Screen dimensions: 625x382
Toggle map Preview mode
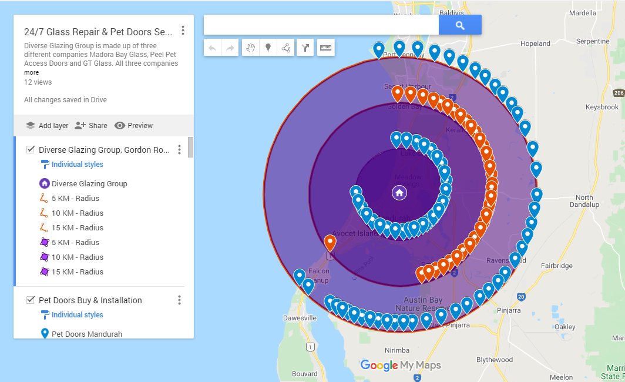pos(134,125)
